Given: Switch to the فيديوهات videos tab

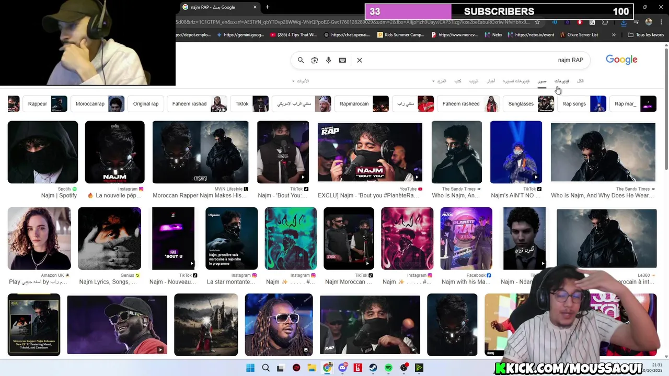Looking at the screenshot, I should (x=562, y=81).
